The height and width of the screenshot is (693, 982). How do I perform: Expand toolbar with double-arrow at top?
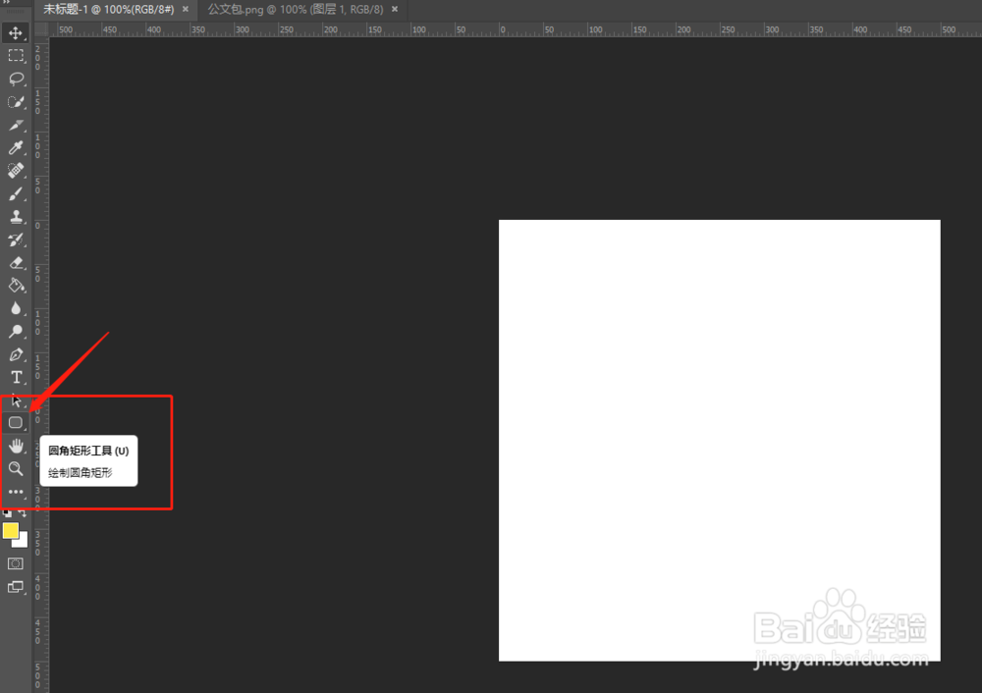tap(7, 3)
